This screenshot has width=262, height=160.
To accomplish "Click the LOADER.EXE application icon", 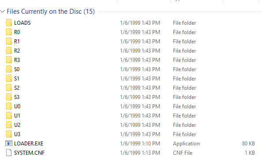I will (x=9, y=144).
